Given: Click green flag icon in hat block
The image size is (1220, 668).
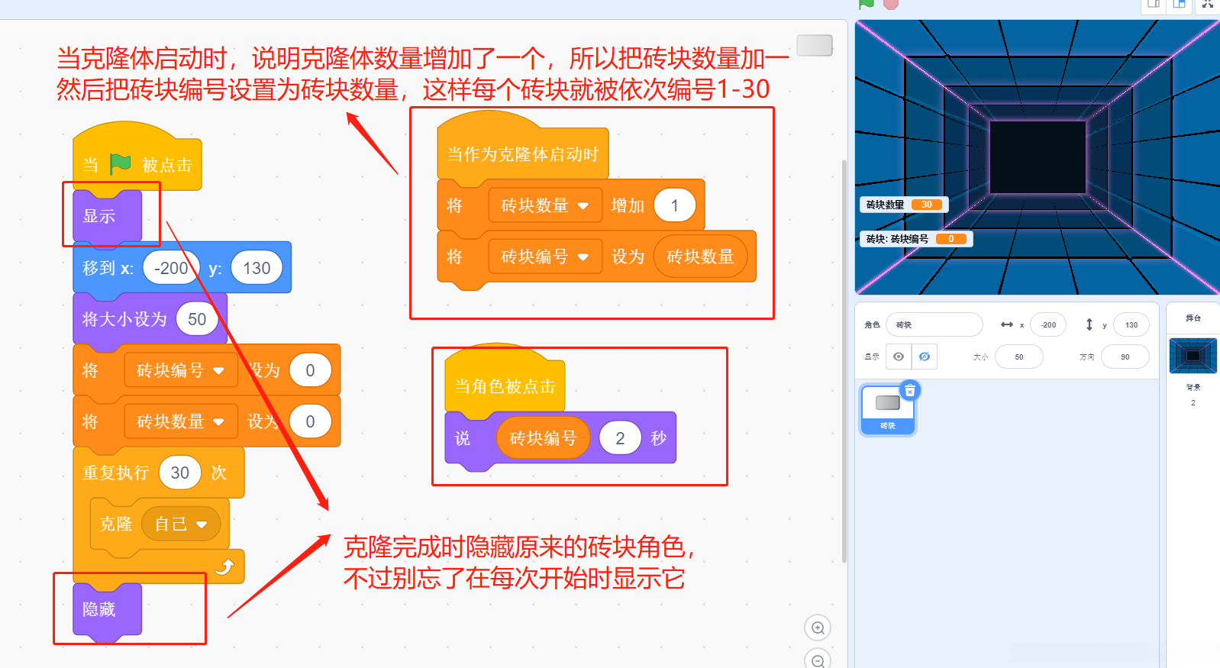Looking at the screenshot, I should pos(120,164).
